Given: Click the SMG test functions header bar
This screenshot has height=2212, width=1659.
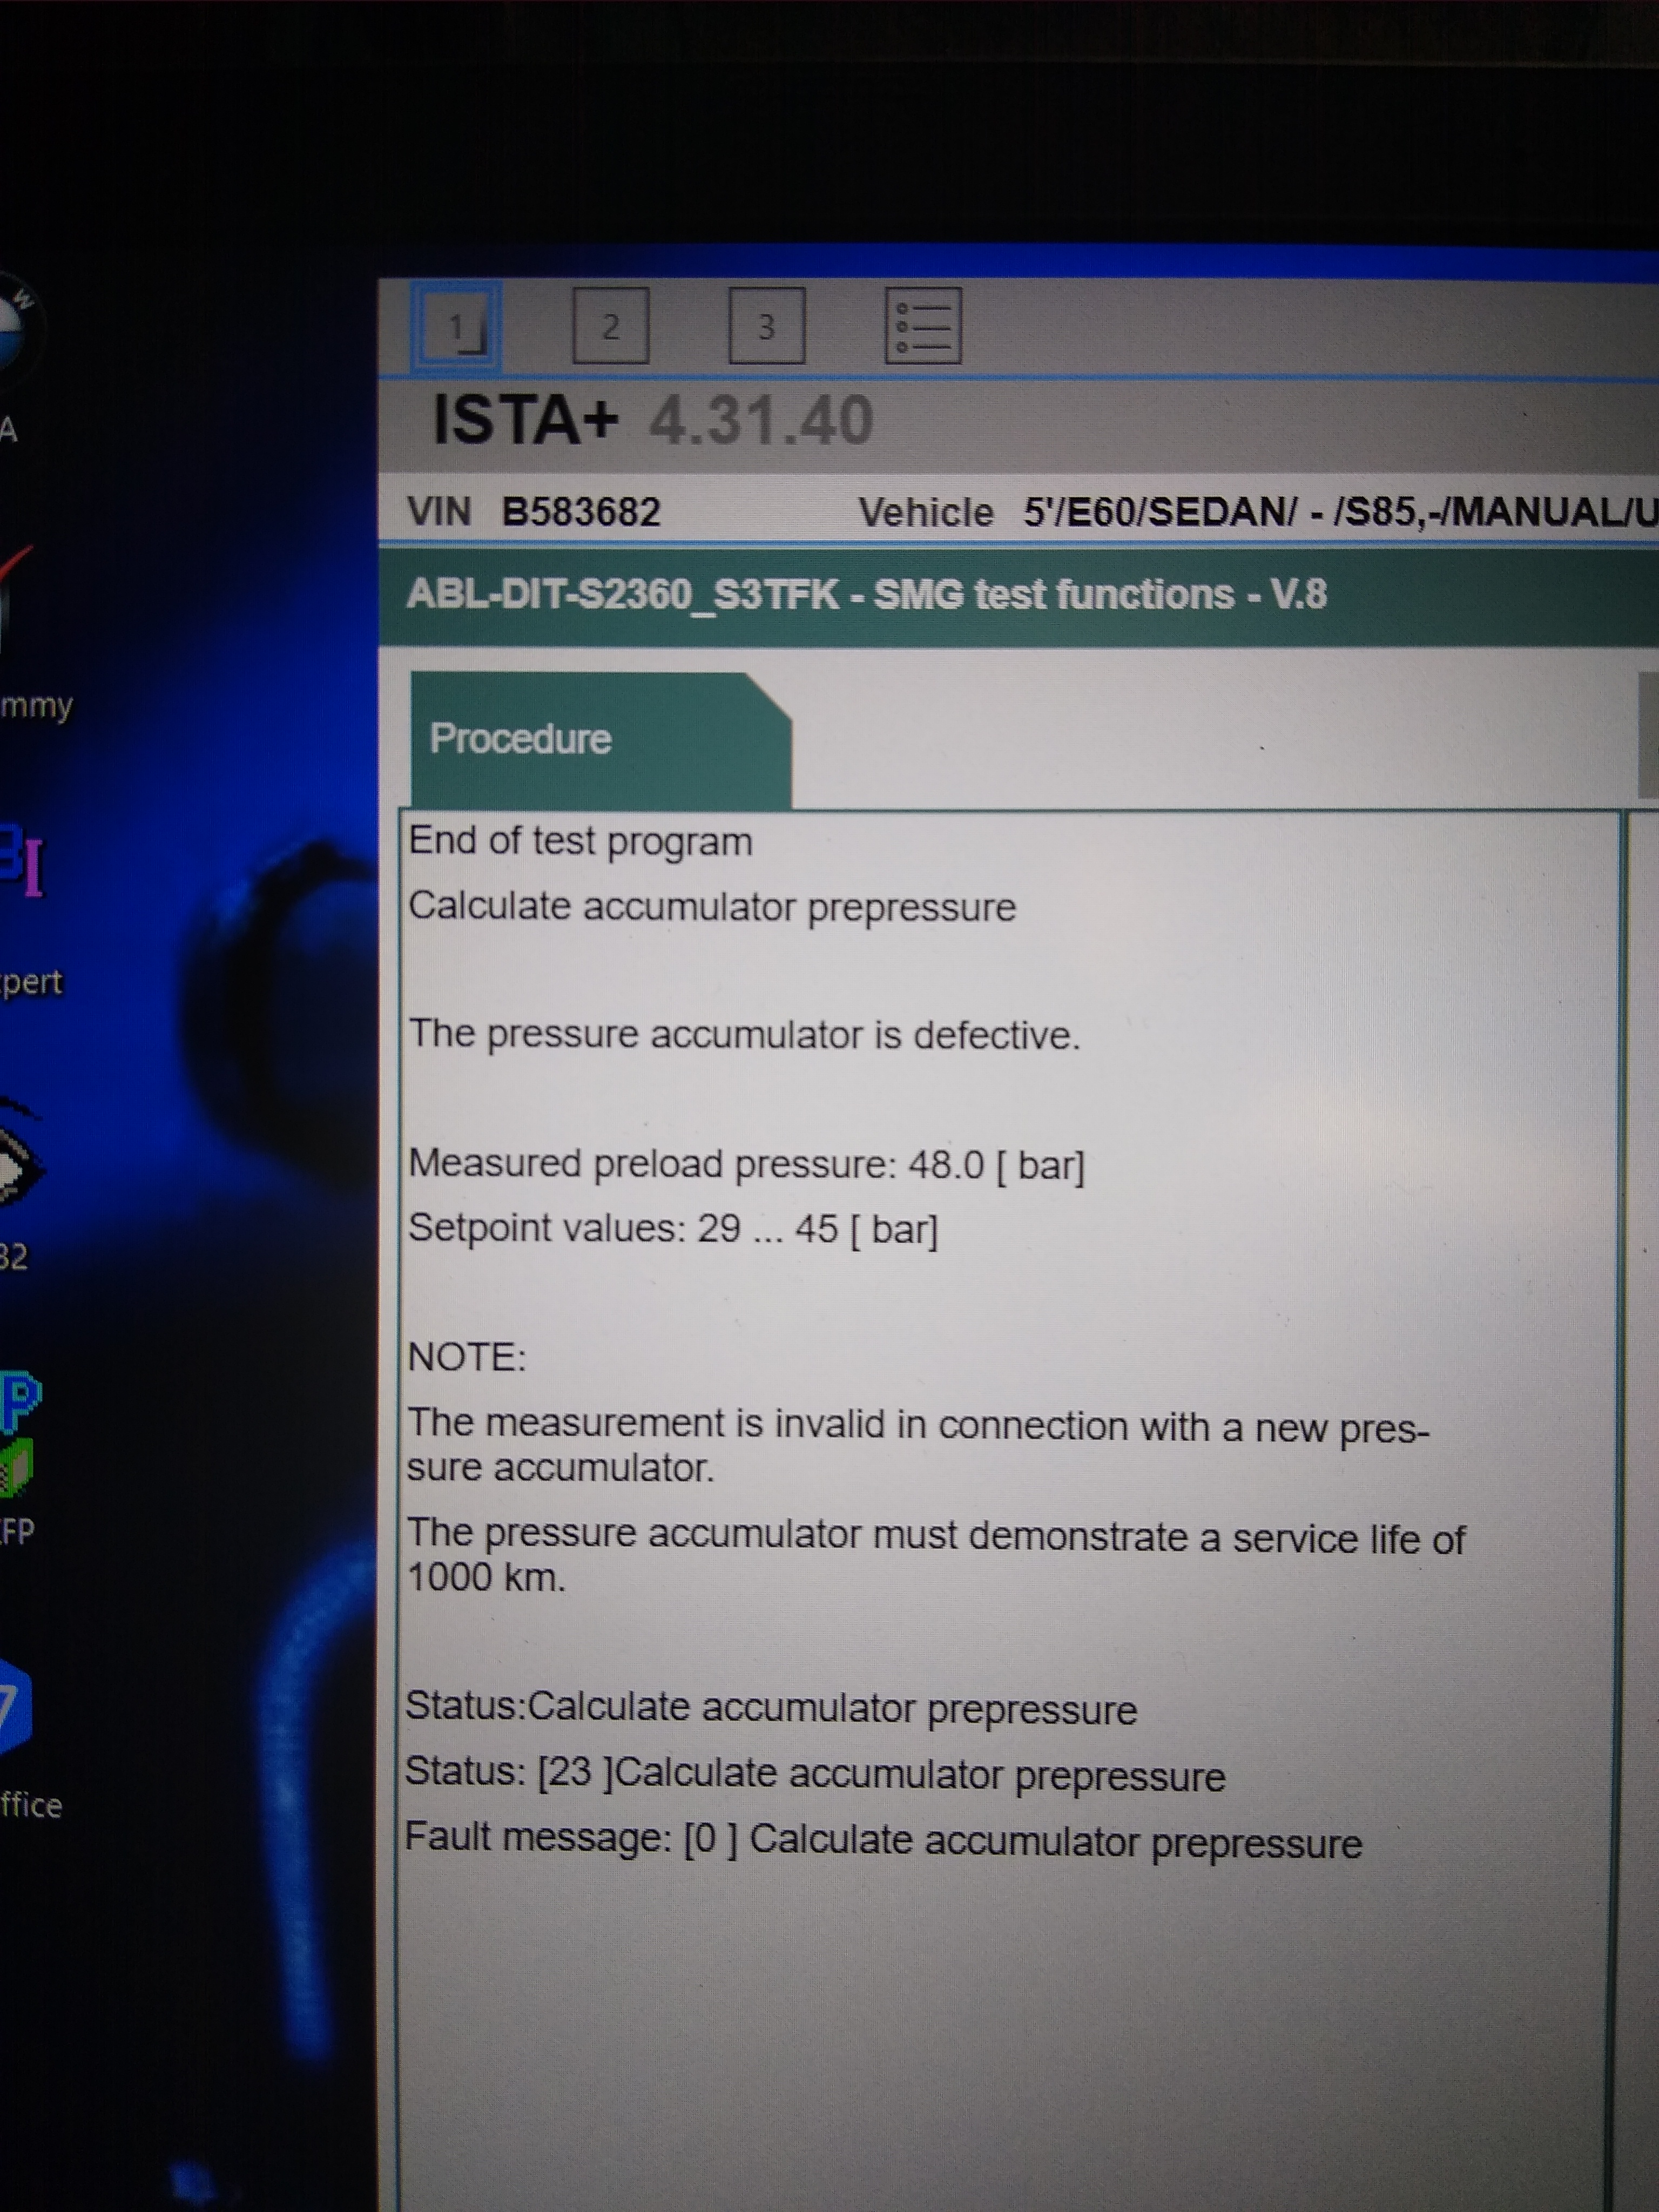Looking at the screenshot, I should pos(866,595).
